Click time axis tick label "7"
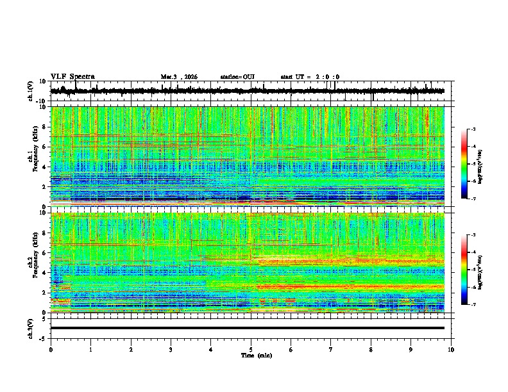Image resolution: width=508 pixels, height=392 pixels. click(331, 350)
